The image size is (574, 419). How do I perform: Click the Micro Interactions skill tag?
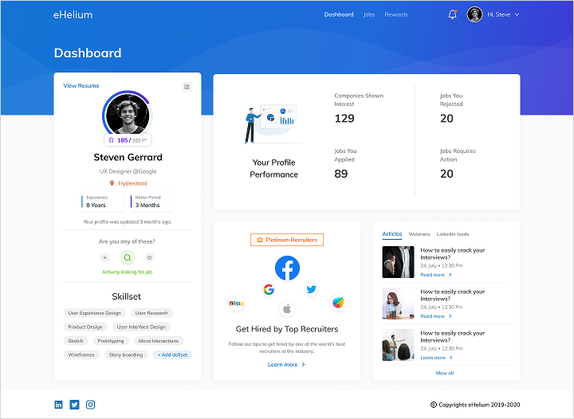click(x=159, y=341)
